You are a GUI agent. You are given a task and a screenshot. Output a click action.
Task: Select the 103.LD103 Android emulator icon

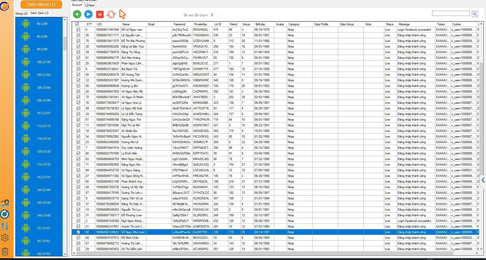[26, 75]
